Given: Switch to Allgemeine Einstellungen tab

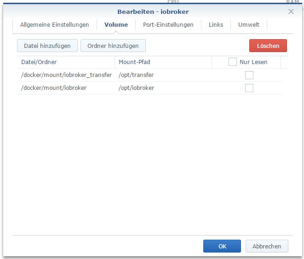Looking at the screenshot, I should (x=54, y=25).
